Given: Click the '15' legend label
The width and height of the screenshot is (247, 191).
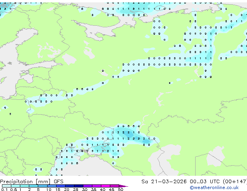Looking at the screenshot, I should (x=58, y=189).
